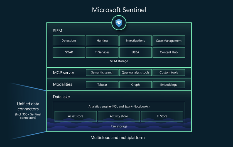Screen dimensions: 233x147
Task: Select the TI Store box
Action: click(162, 116)
